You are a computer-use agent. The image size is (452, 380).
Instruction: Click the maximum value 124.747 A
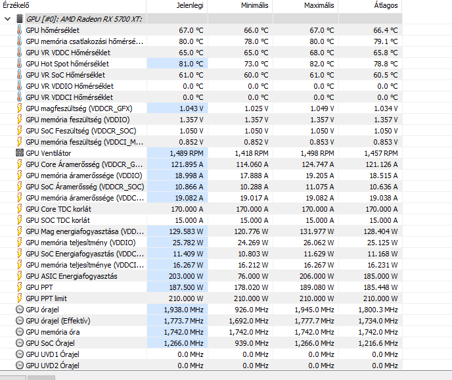point(317,164)
